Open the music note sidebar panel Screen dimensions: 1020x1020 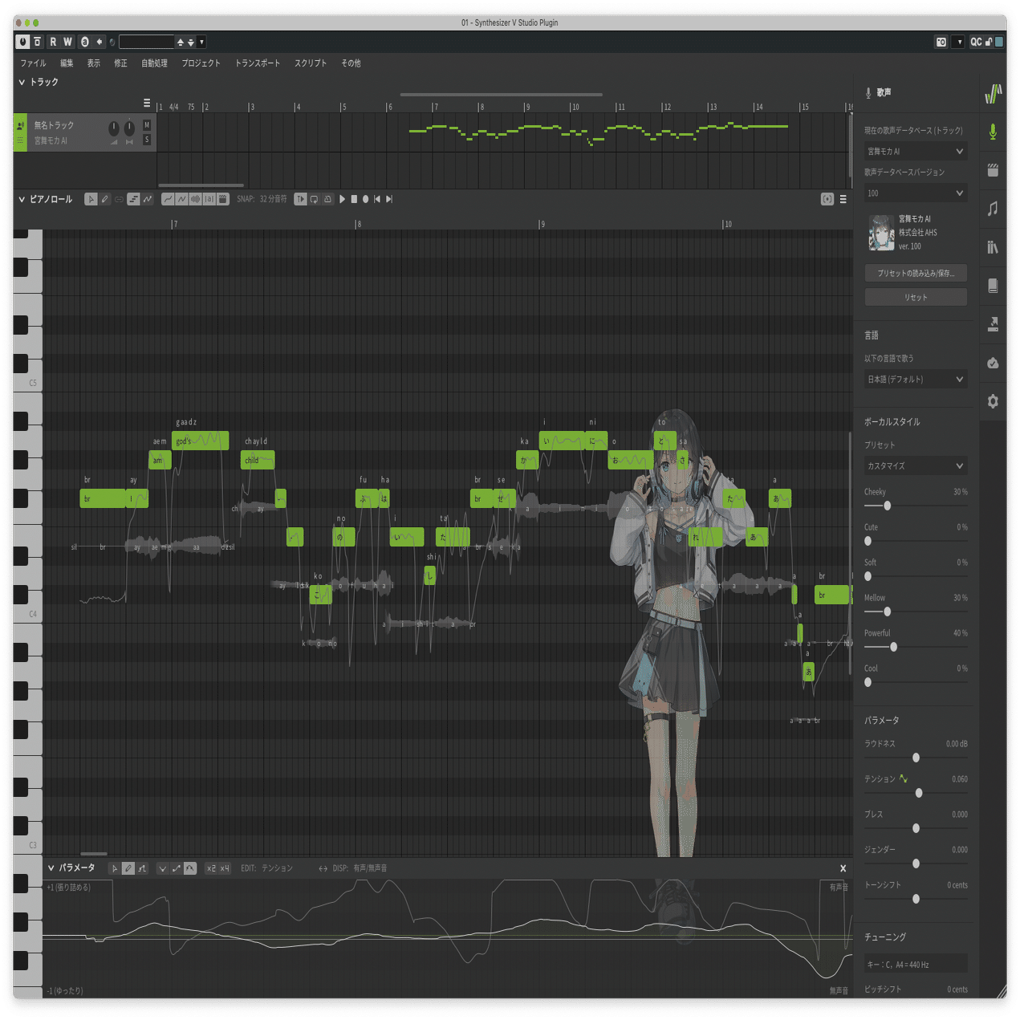click(x=993, y=209)
